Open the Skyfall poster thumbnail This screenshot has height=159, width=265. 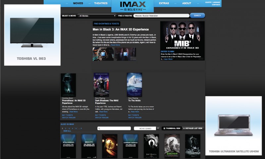(x=151, y=146)
